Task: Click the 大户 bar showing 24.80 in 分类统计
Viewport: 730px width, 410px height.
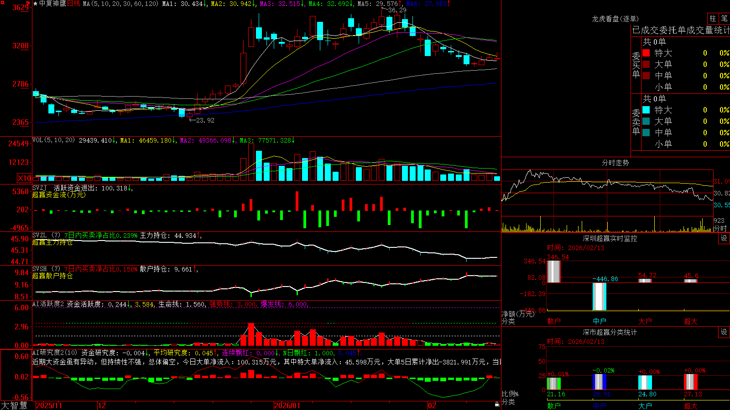Action: click(645, 383)
